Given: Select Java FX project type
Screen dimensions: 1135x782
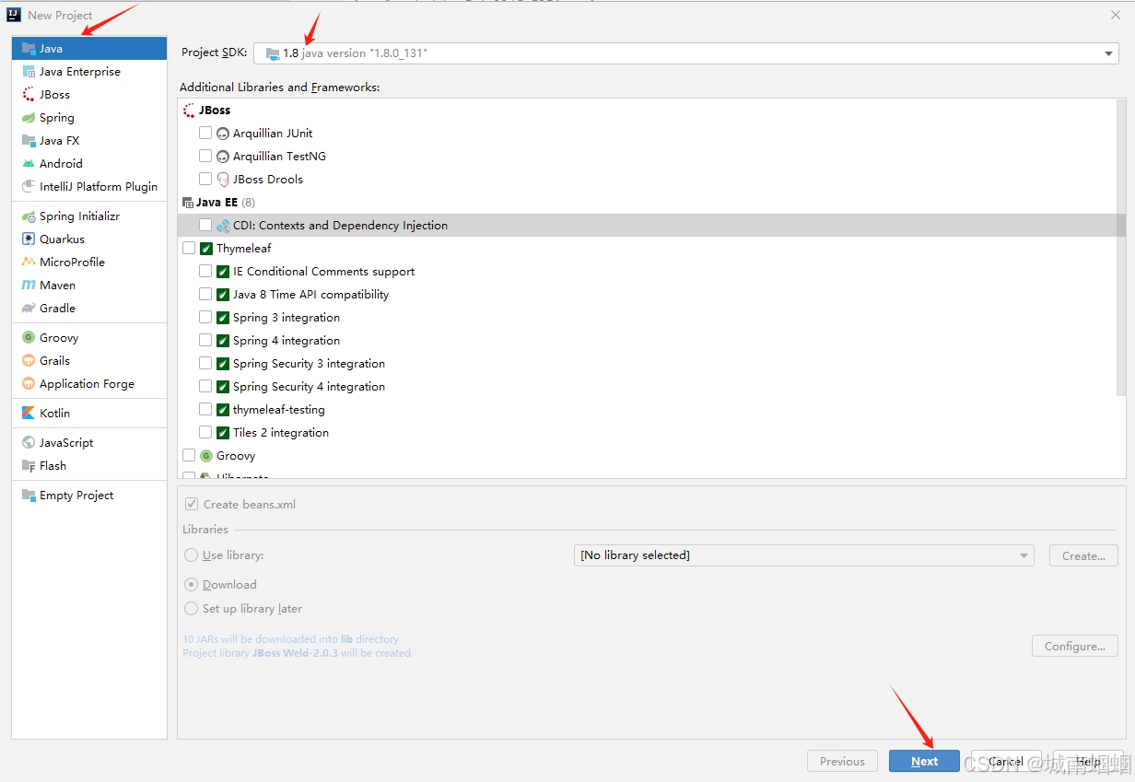Looking at the screenshot, I should 89,140.
